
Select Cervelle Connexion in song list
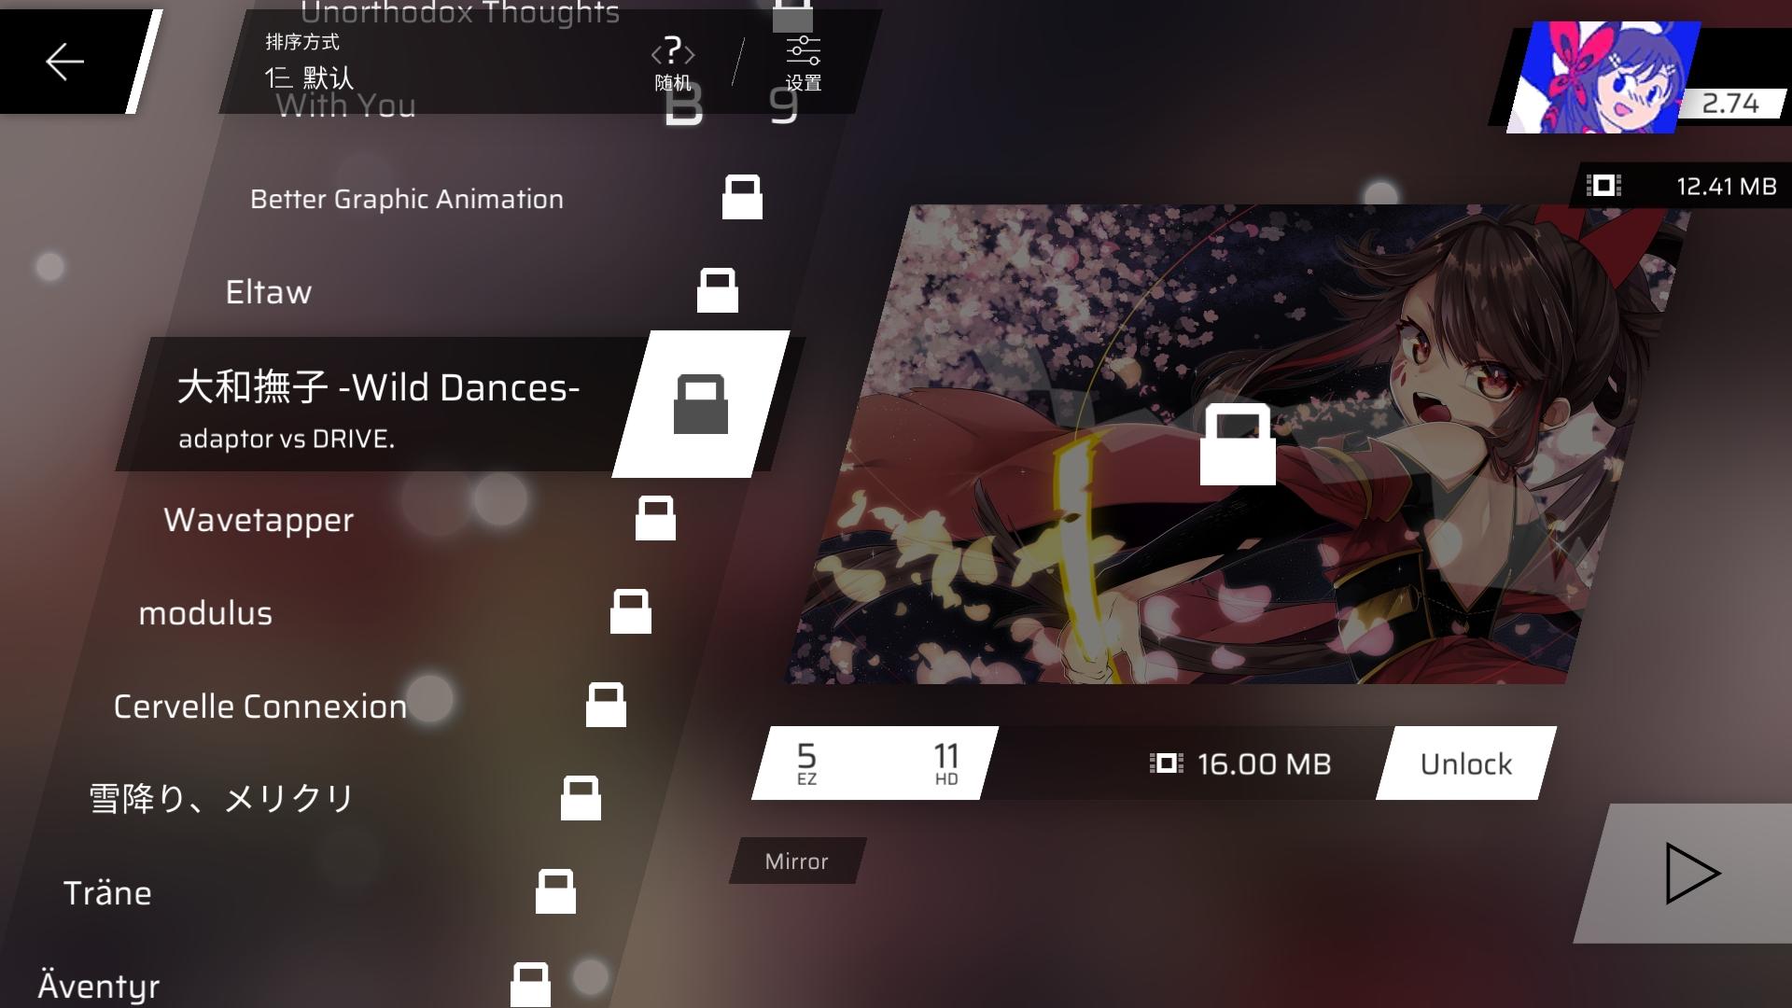[x=259, y=707]
